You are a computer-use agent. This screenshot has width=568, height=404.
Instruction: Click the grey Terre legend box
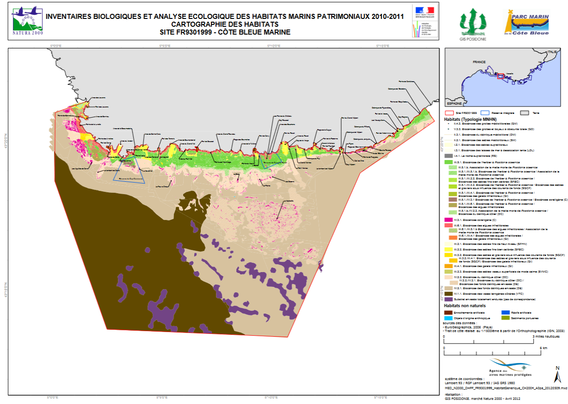(524, 113)
